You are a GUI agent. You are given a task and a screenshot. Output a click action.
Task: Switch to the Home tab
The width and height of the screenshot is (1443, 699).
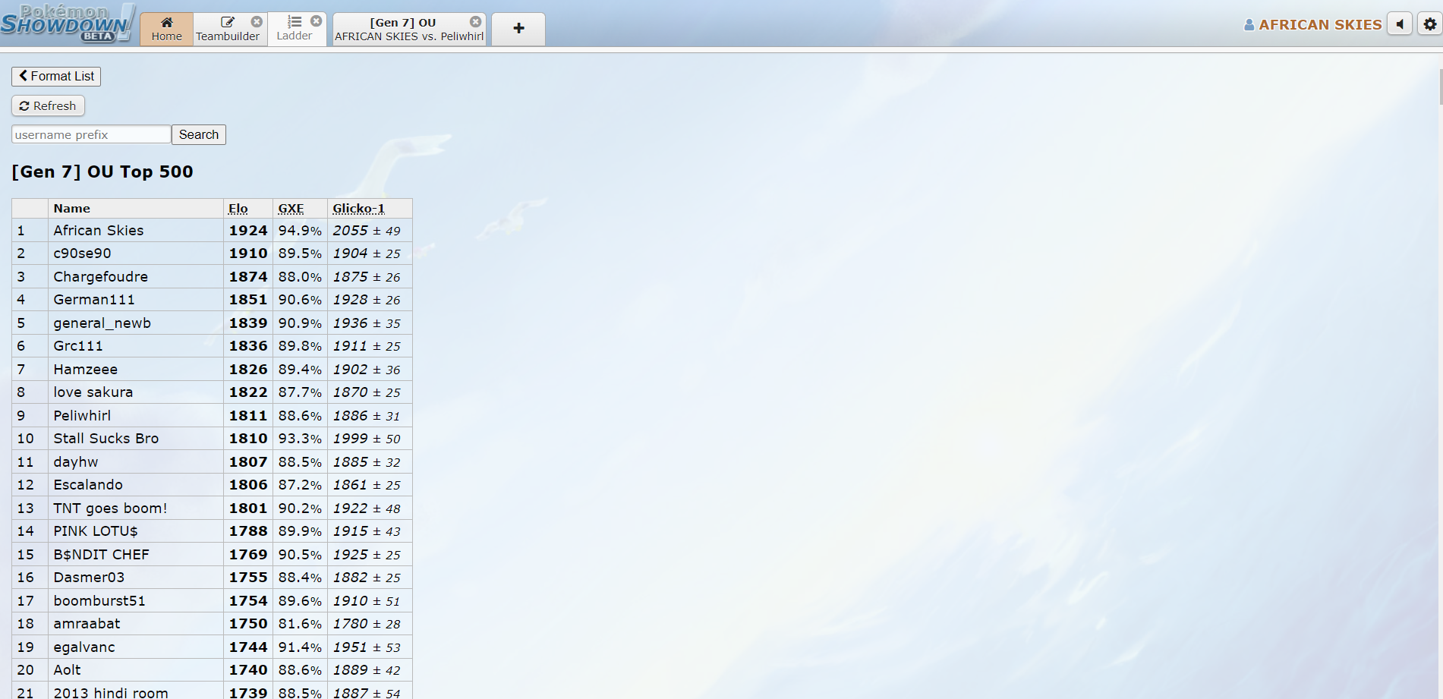point(167,29)
